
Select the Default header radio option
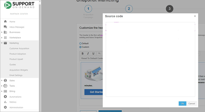pos(80,43)
